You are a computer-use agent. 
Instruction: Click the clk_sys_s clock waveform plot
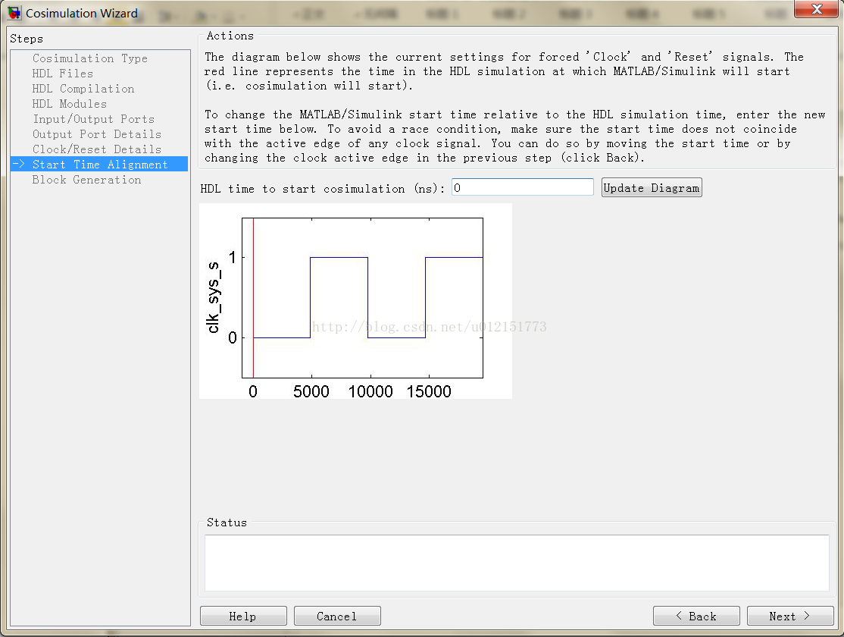click(x=362, y=298)
